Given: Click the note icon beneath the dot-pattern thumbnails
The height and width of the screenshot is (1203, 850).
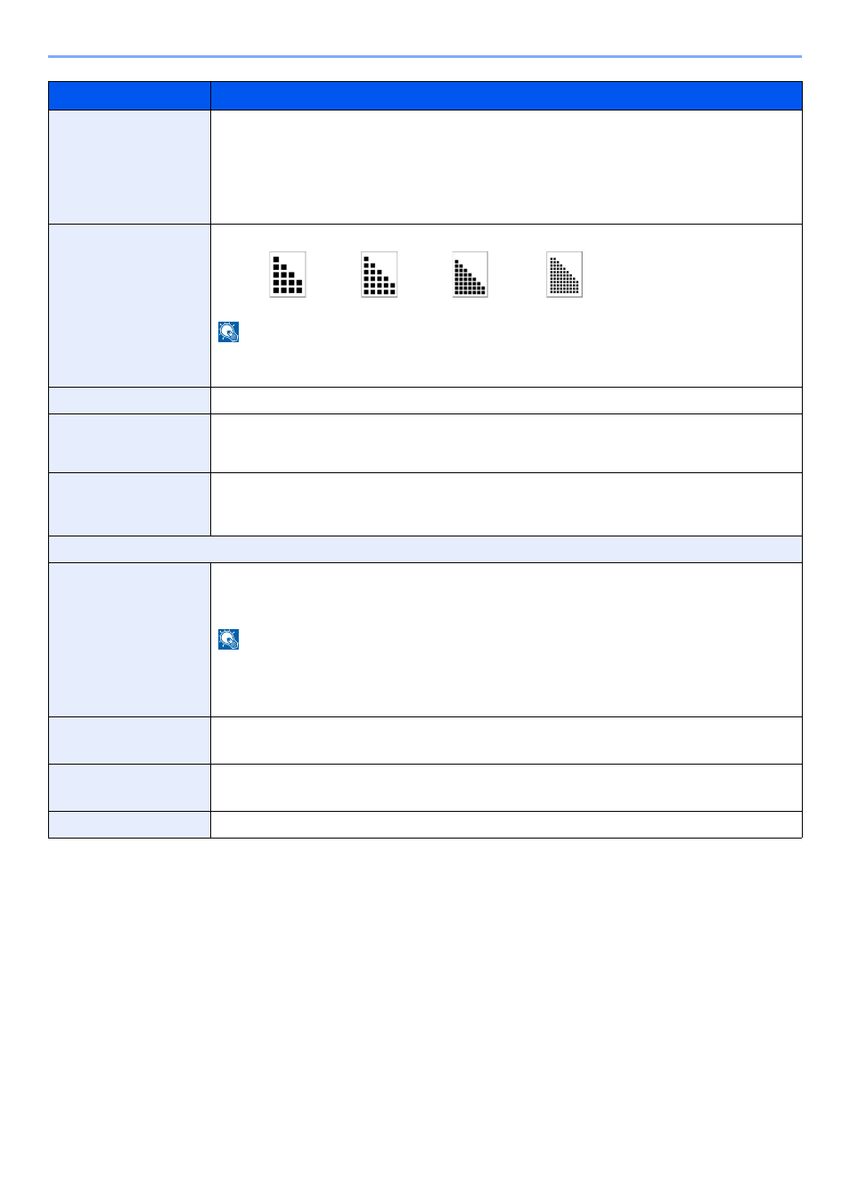Looking at the screenshot, I should (229, 332).
